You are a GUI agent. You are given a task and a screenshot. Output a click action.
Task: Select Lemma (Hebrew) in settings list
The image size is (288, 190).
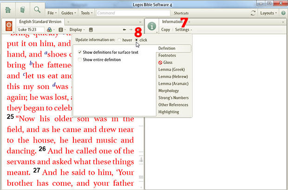point(173,77)
